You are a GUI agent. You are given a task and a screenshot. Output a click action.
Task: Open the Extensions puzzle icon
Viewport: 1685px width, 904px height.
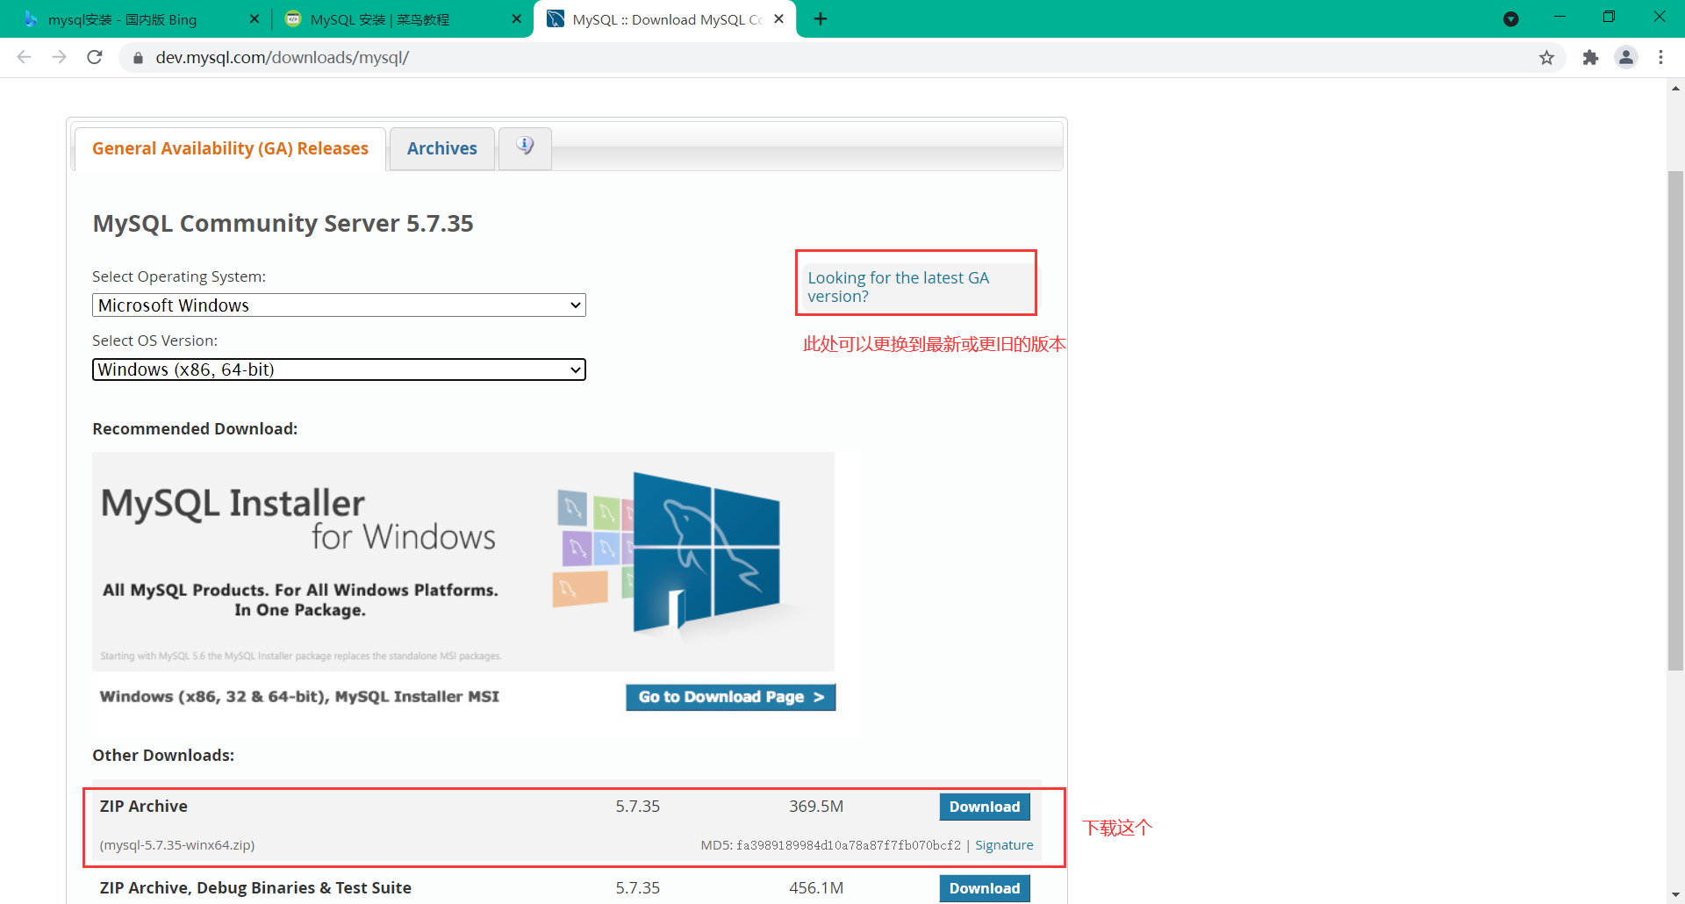click(x=1590, y=58)
